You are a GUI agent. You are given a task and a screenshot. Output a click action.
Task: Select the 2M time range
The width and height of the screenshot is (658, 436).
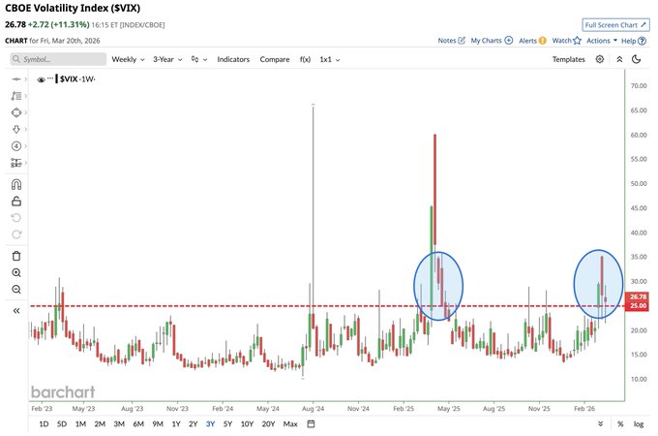(100, 423)
